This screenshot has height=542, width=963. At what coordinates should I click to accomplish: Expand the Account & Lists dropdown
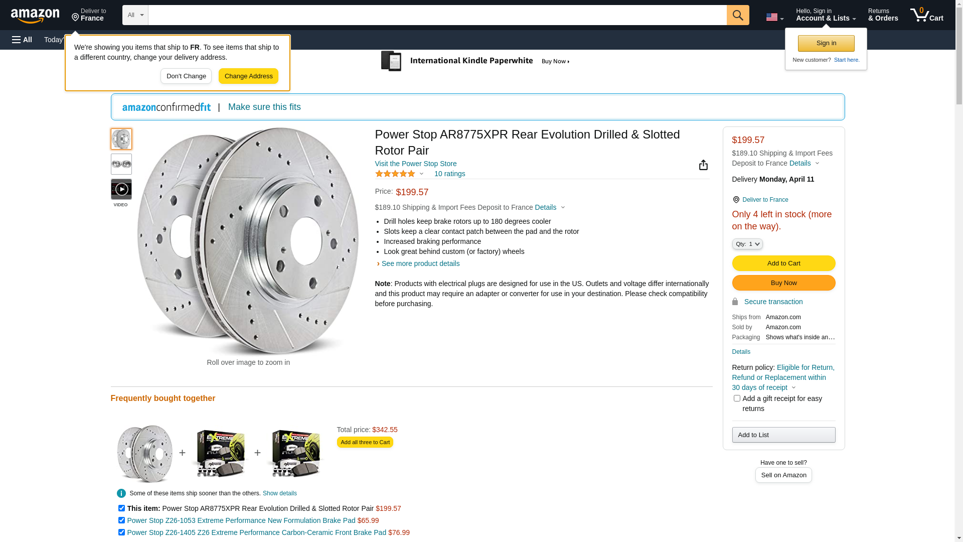pos(826,15)
